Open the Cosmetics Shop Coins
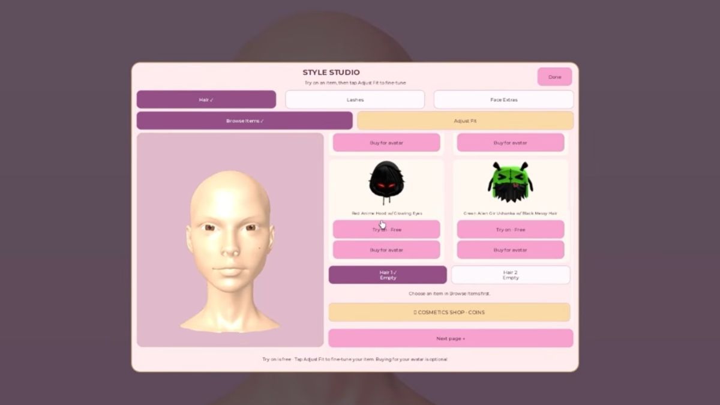Image resolution: width=720 pixels, height=405 pixels. tap(449, 312)
